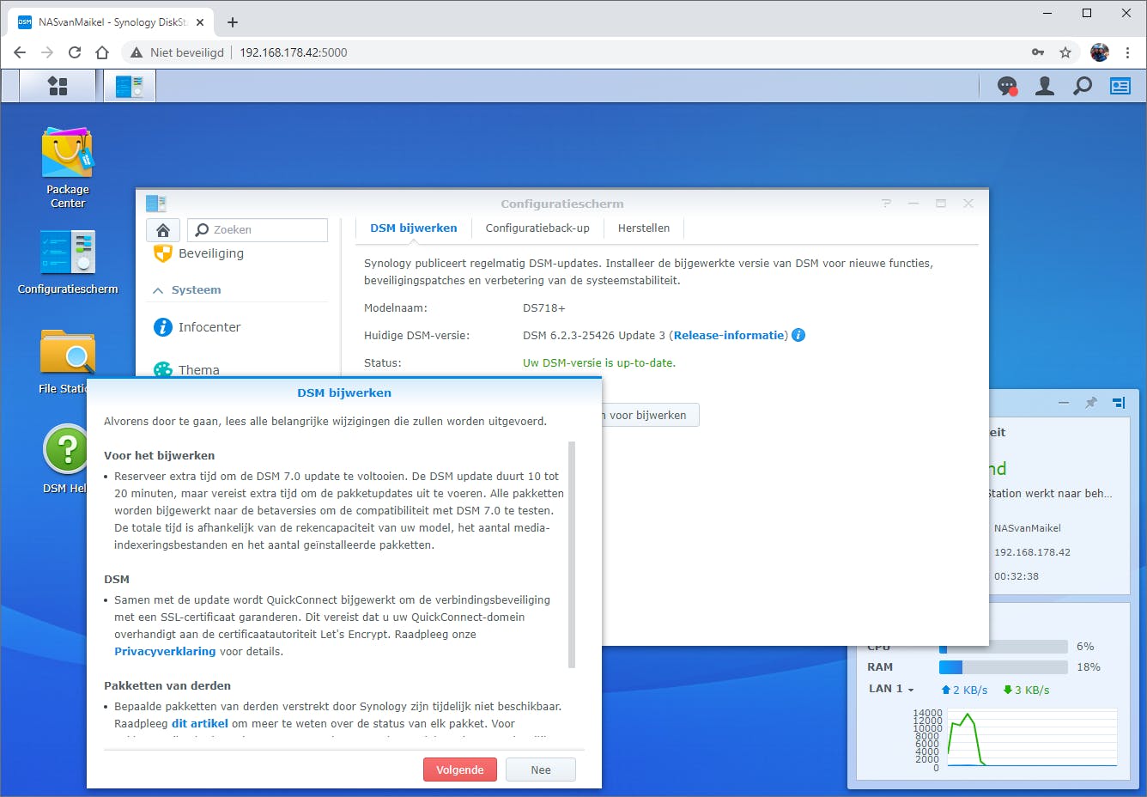Click the status text 'Uw DSM-versie is up-to-date.'

[599, 363]
